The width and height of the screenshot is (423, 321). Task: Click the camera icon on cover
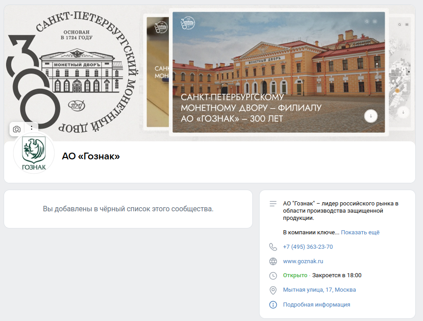pyautogui.click(x=17, y=129)
